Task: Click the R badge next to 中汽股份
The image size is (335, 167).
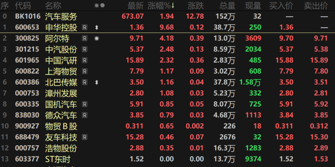Action: (85, 49)
